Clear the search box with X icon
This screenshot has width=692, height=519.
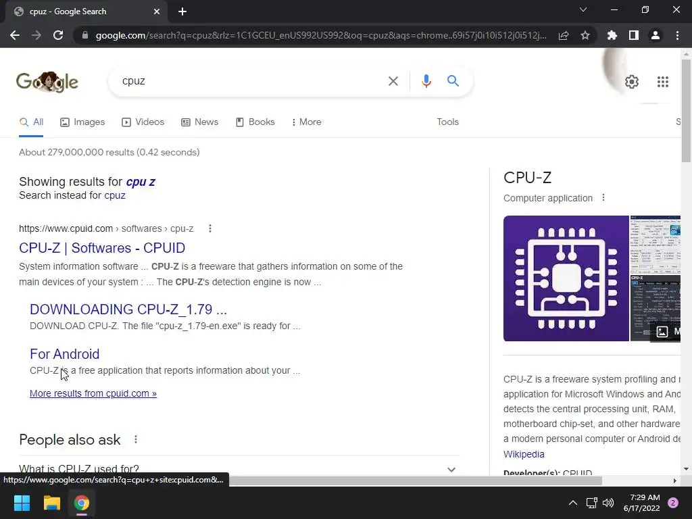(x=393, y=81)
